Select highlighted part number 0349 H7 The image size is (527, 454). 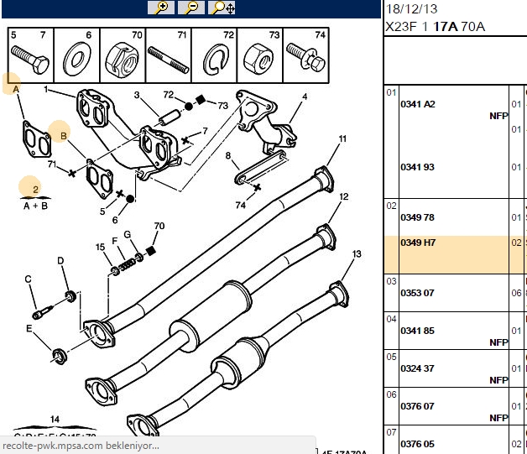tap(418, 243)
